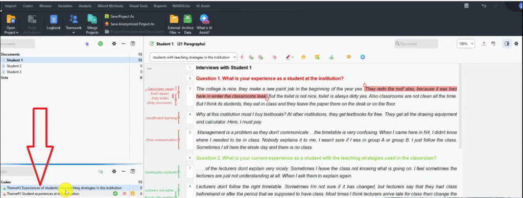
Task: Open the Visual Tools tab
Action: 138,6
